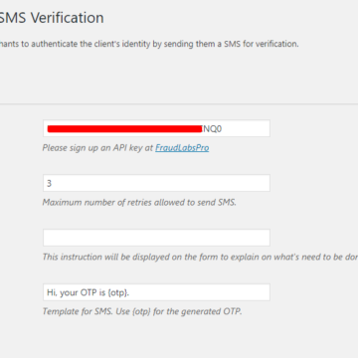The height and width of the screenshot is (358, 358).
Task: Click the horizontal divider below the description
Action: point(179,104)
